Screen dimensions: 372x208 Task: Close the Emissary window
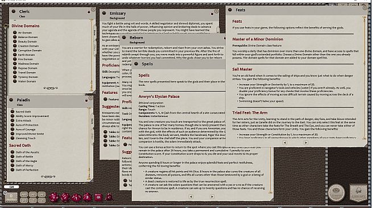(216, 11)
